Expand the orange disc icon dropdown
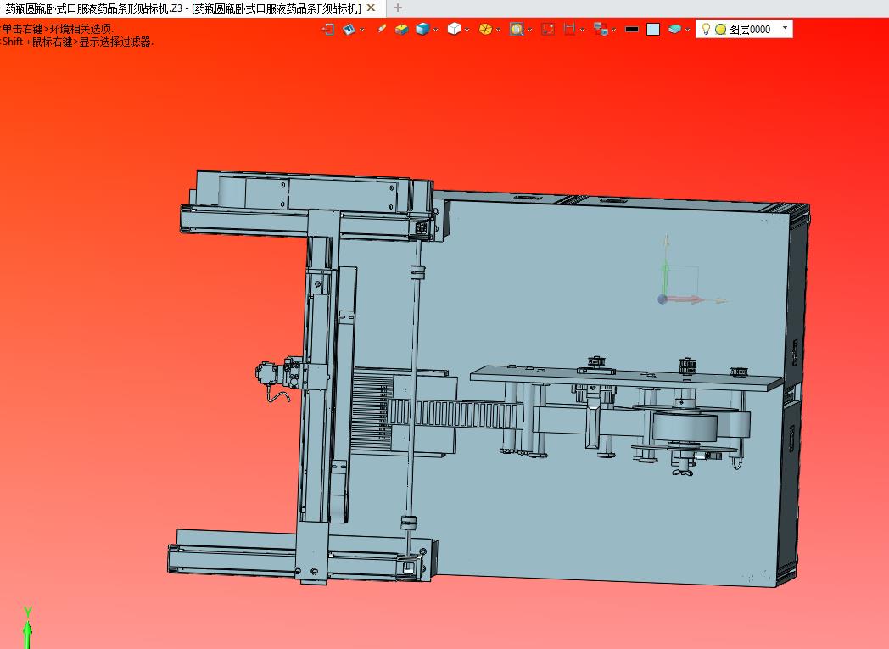Viewport: 889px width, 649px height. click(498, 30)
